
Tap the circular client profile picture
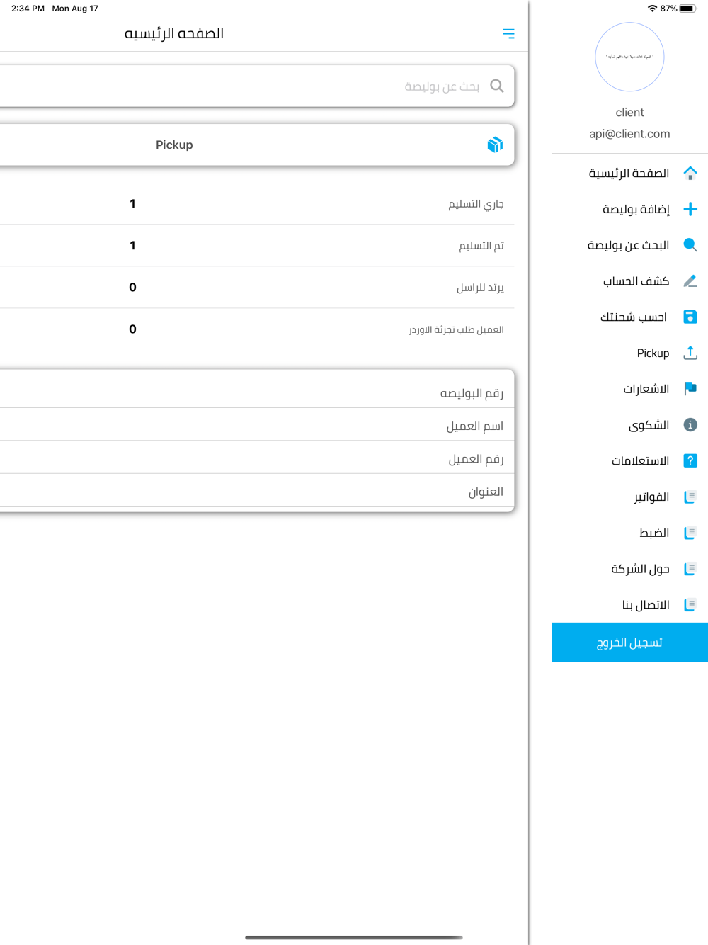coord(629,57)
